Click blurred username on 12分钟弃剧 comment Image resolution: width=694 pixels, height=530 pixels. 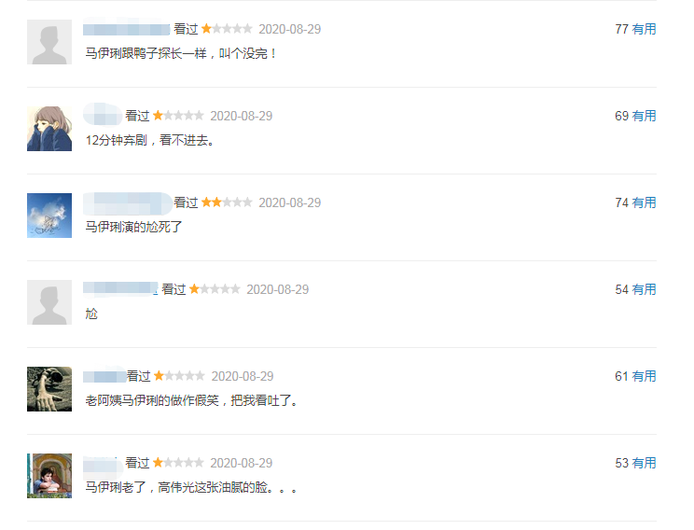click(103, 115)
